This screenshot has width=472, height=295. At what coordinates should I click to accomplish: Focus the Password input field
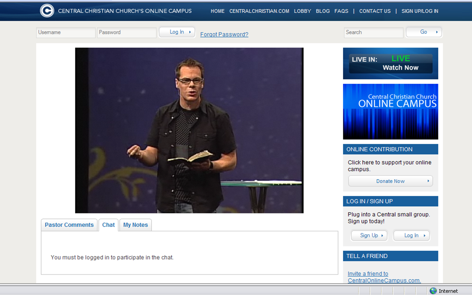tap(127, 32)
